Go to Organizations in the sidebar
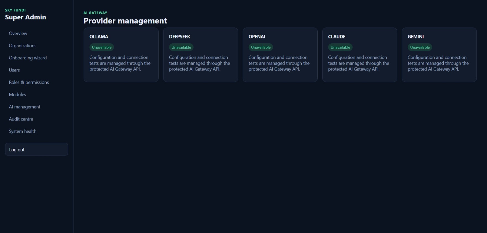Screen dimensions: 487x233 pos(23,46)
